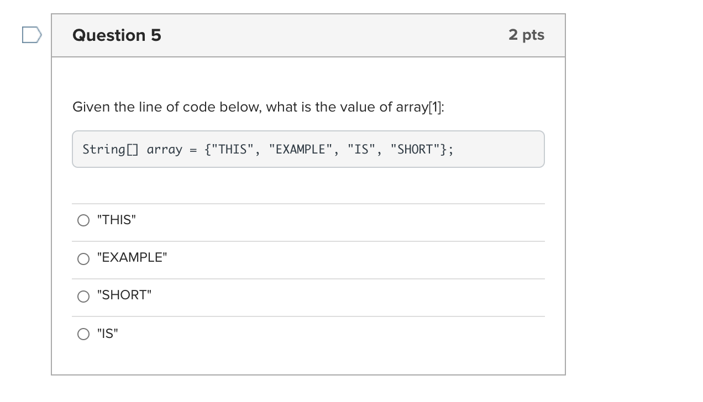Click the "THIS" string literal in code
Screen dimensions: 703x402
click(x=232, y=150)
